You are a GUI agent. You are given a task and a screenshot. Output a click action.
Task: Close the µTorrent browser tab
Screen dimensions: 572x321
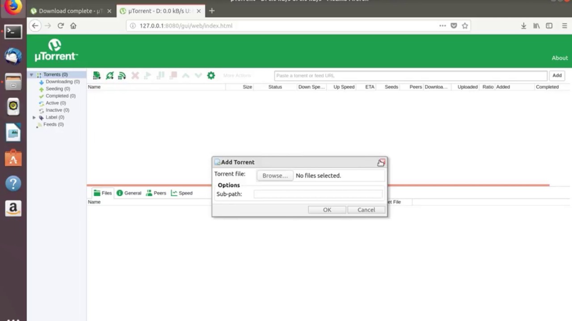(198, 11)
